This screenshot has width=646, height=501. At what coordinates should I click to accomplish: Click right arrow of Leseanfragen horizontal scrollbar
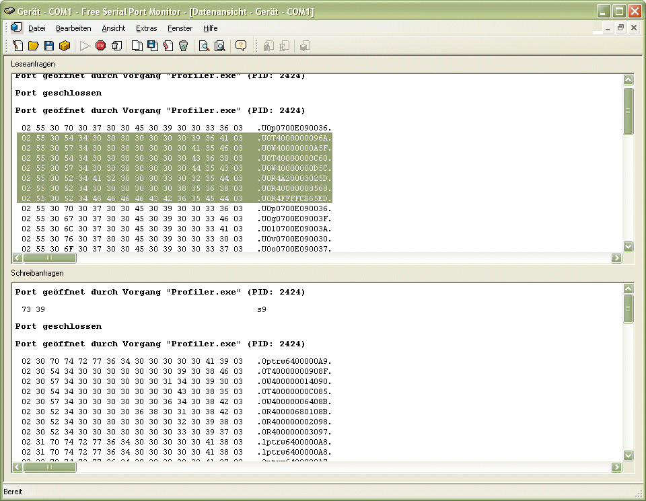[617, 258]
